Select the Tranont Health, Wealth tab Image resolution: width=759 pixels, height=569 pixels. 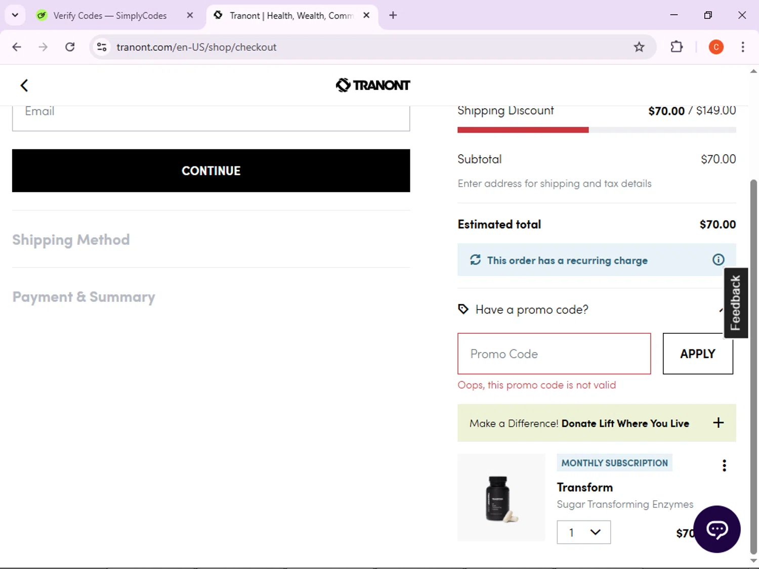point(291,15)
